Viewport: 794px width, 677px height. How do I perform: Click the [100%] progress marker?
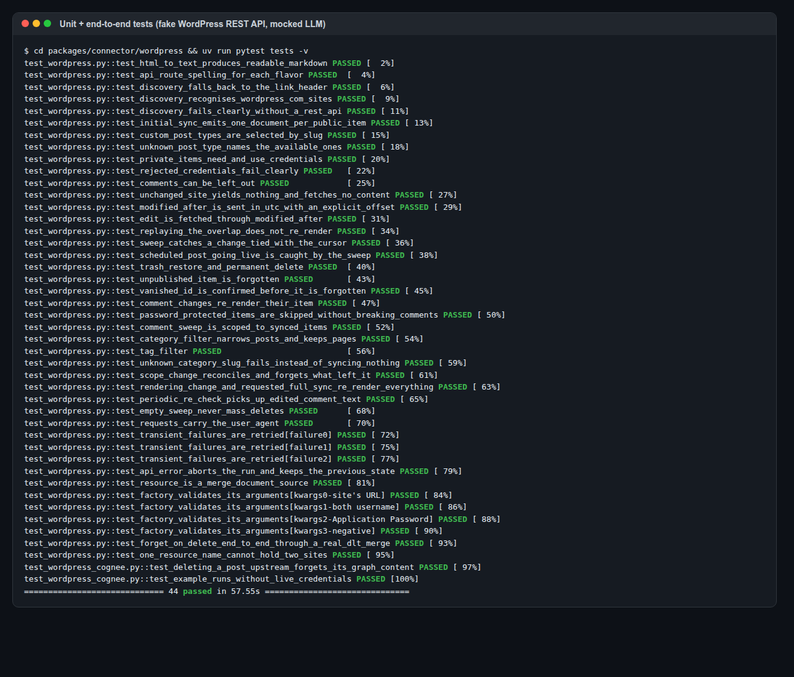tap(404, 579)
